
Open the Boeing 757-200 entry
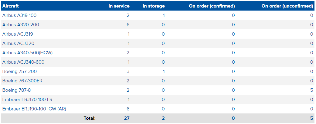(x=19, y=72)
